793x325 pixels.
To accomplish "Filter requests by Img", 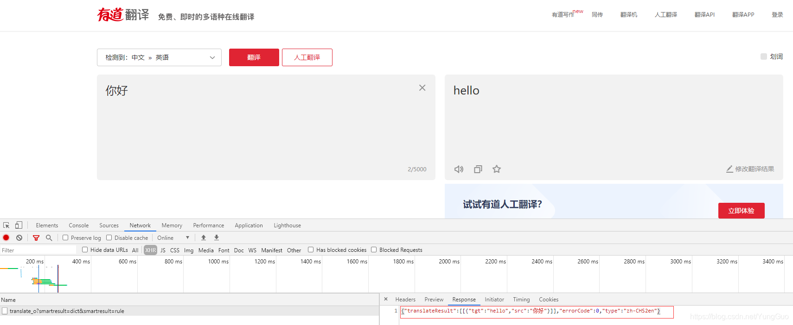I will tap(189, 250).
